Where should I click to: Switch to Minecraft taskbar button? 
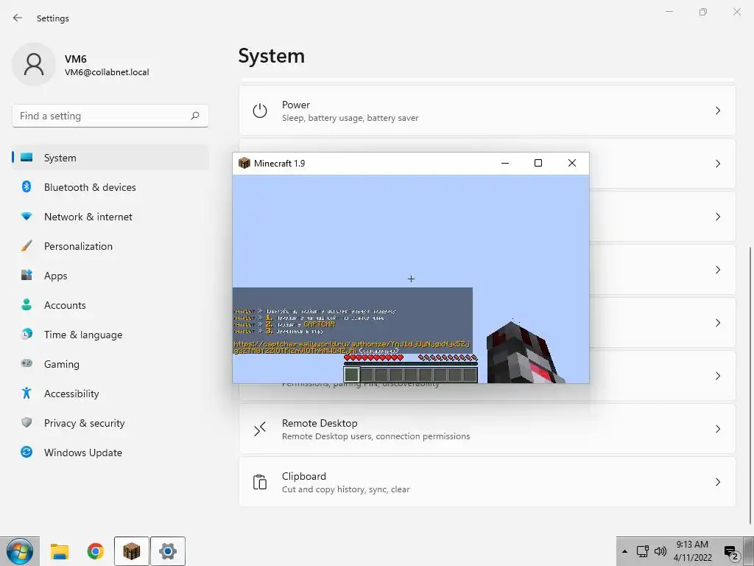(x=131, y=551)
